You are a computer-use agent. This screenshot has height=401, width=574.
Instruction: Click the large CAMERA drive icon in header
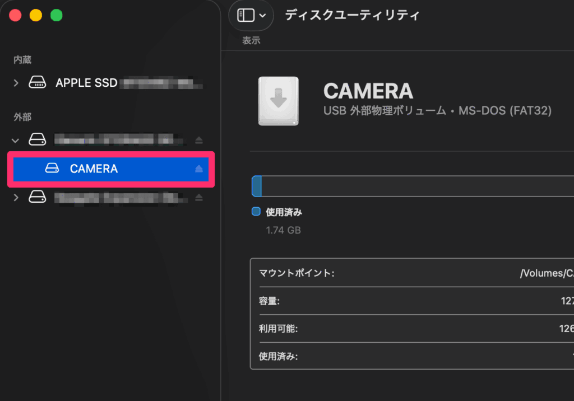278,101
